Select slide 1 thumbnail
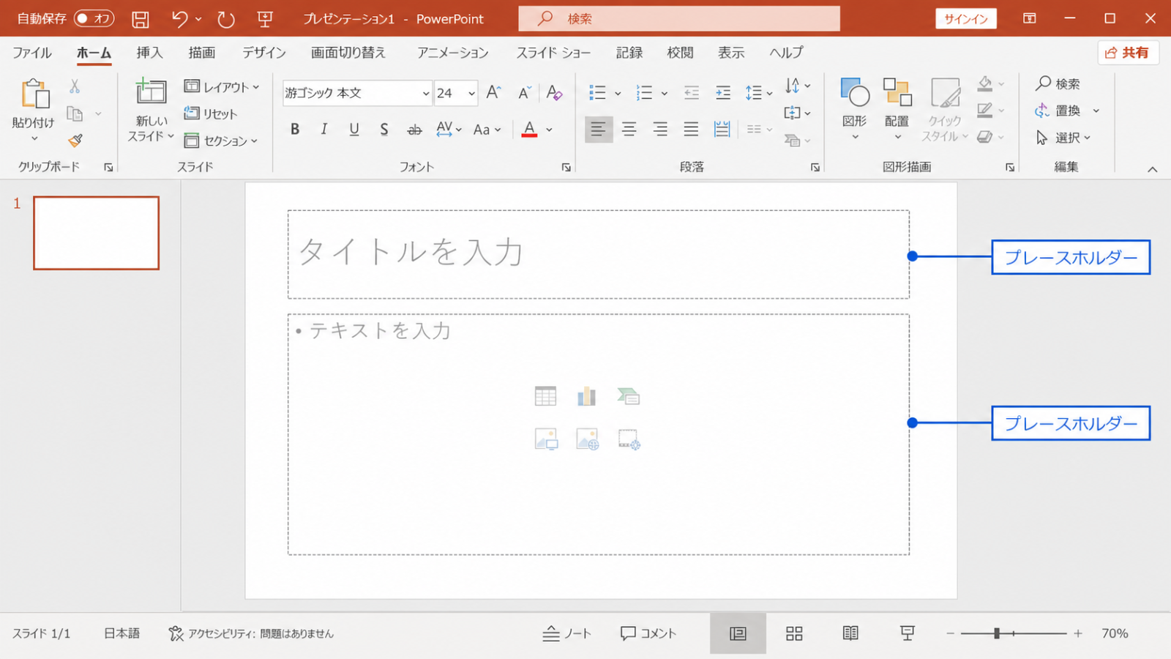This screenshot has width=1171, height=659. 96,233
